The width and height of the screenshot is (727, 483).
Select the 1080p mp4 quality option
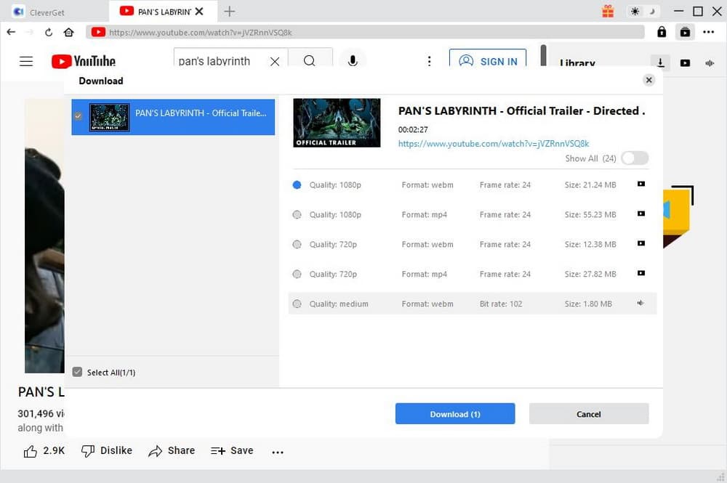point(297,215)
